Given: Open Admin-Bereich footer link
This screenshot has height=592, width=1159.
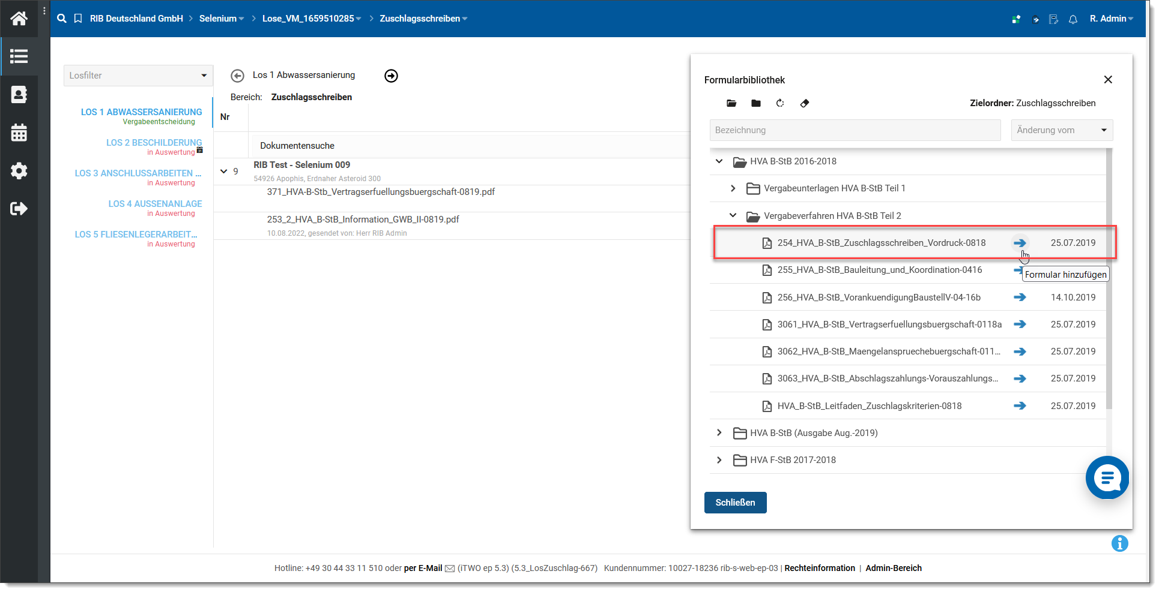Looking at the screenshot, I should click(x=894, y=568).
